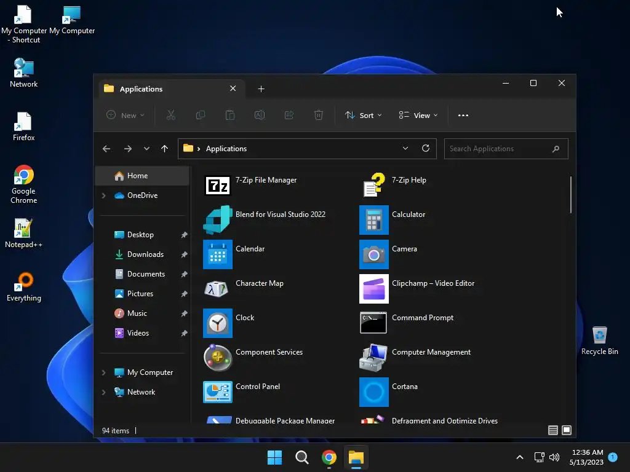Select the Control Panel icon
Screen dimensions: 630x472
tap(217, 391)
